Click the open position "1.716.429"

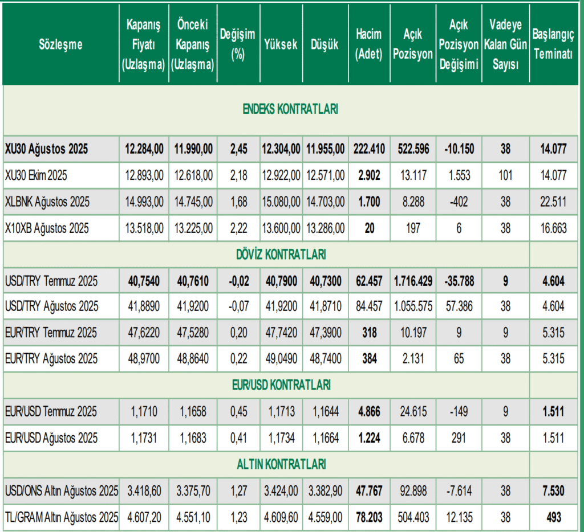[413, 281]
